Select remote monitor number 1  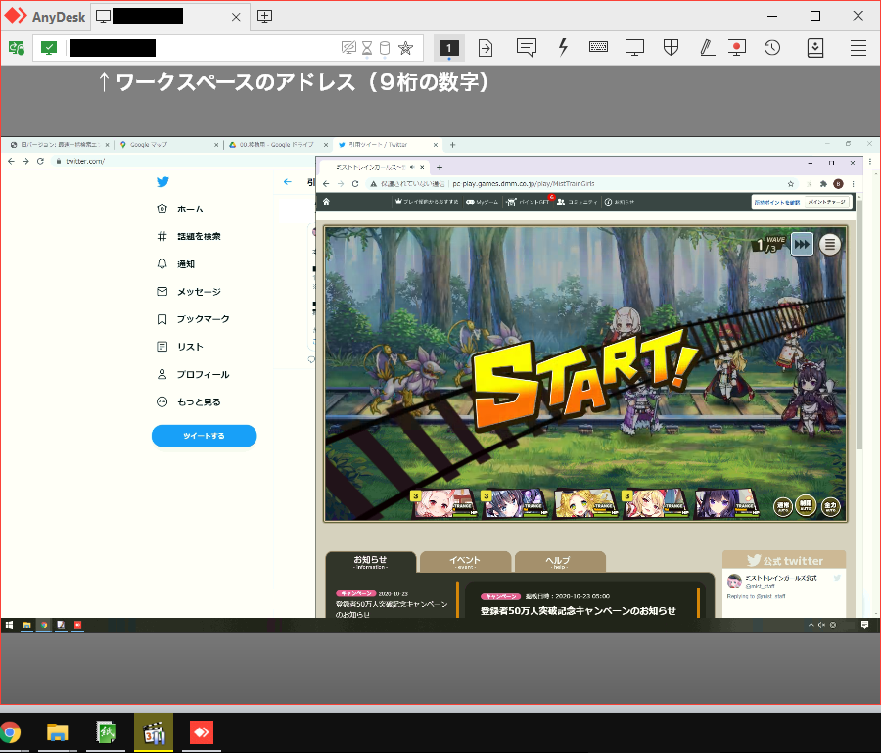tap(449, 47)
